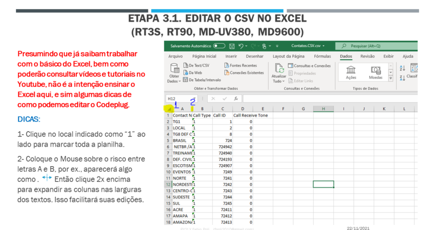
Task: Click the magnifier icon in Pesquisar box
Action: point(344,46)
